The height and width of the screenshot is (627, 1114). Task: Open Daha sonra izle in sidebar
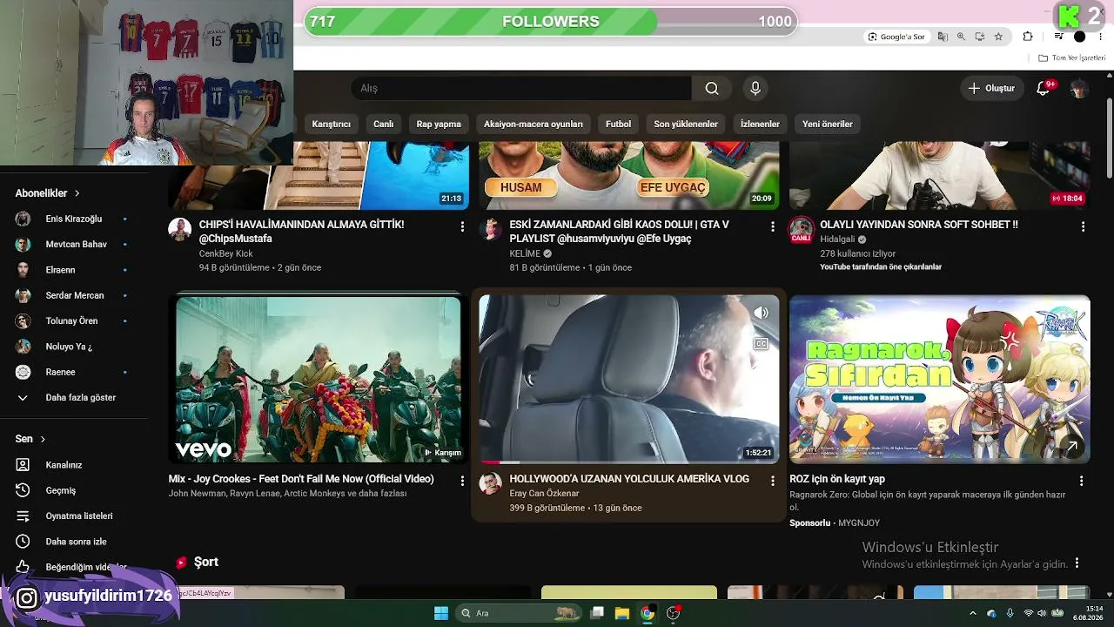coord(74,542)
